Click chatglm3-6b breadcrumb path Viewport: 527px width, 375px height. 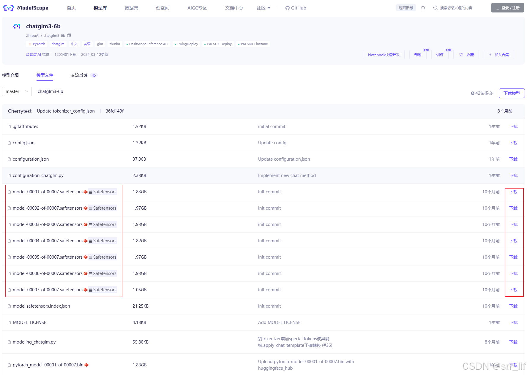click(51, 91)
